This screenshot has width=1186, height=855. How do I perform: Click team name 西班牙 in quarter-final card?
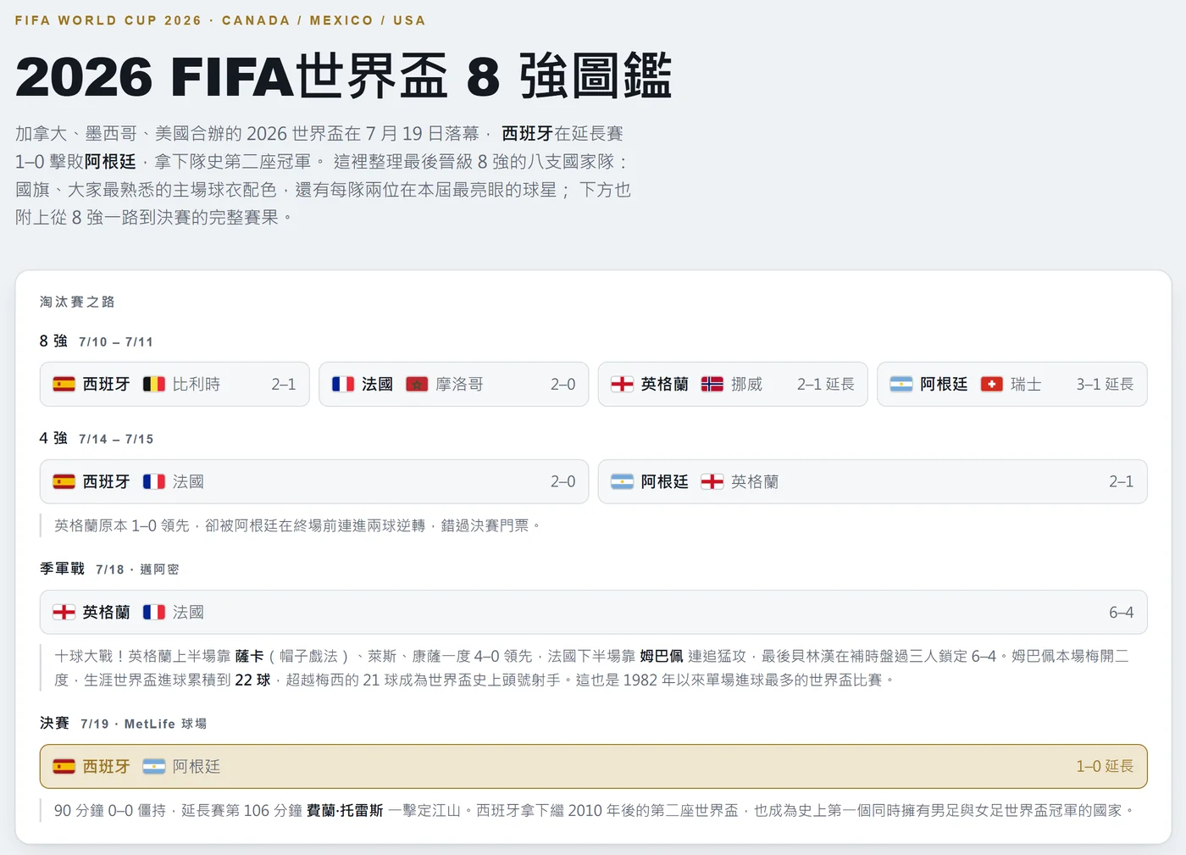pos(106,384)
